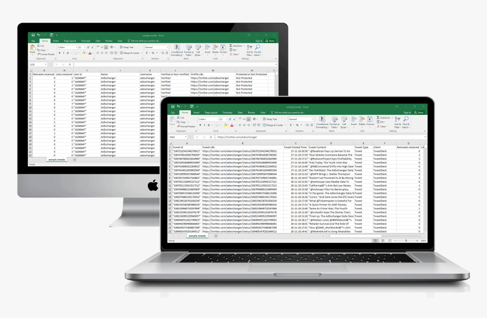This screenshot has height=318, width=487.
Task: Collapse ribbon chevron in laptop Excel
Action: (x=425, y=131)
